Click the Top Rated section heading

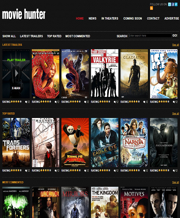[9, 114]
